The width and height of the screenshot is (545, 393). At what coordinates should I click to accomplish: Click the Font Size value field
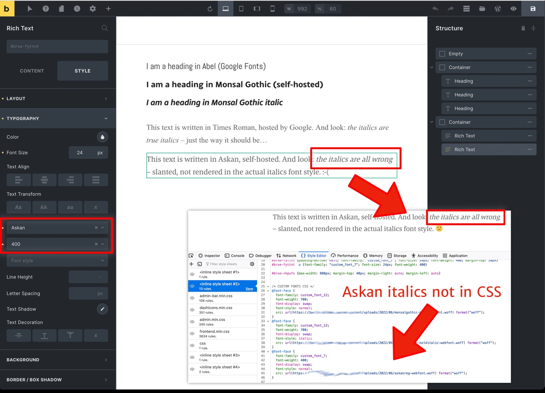point(80,153)
